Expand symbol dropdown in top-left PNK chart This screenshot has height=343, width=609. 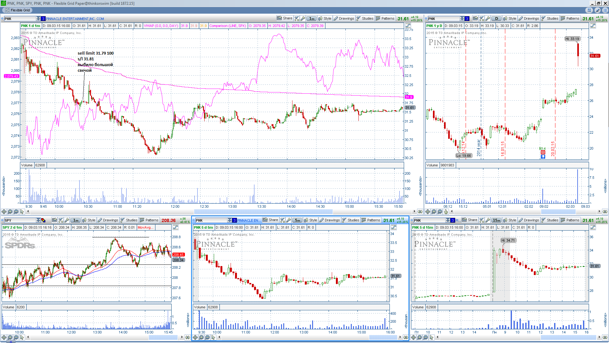point(38,18)
